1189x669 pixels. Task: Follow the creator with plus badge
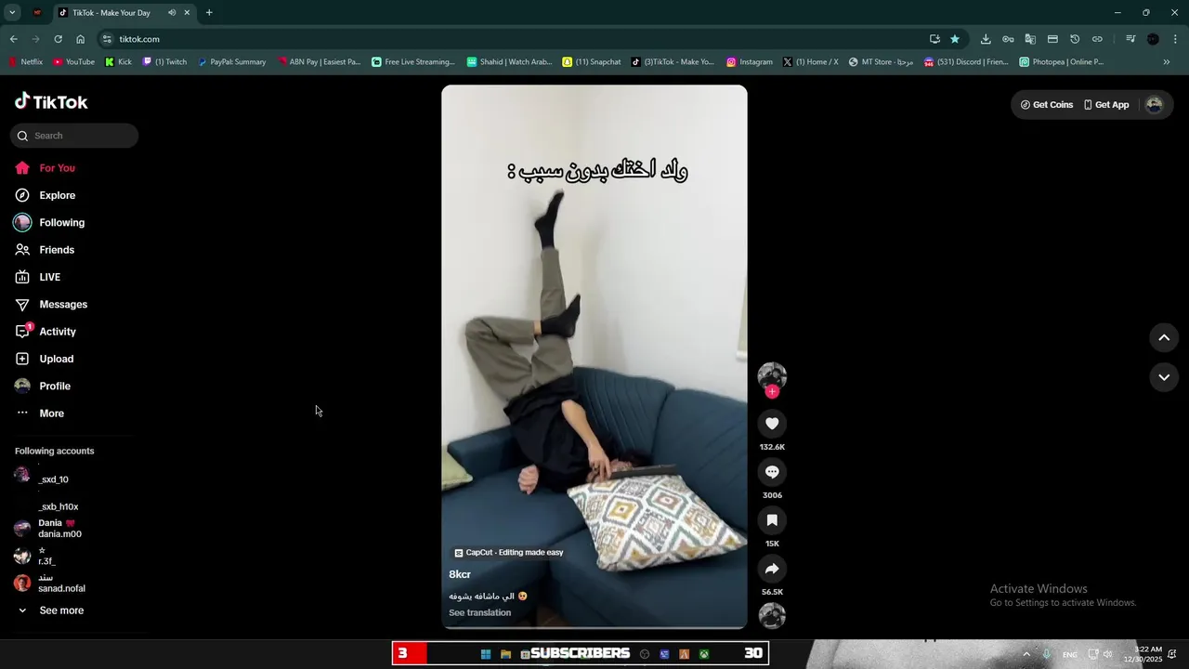[772, 392]
